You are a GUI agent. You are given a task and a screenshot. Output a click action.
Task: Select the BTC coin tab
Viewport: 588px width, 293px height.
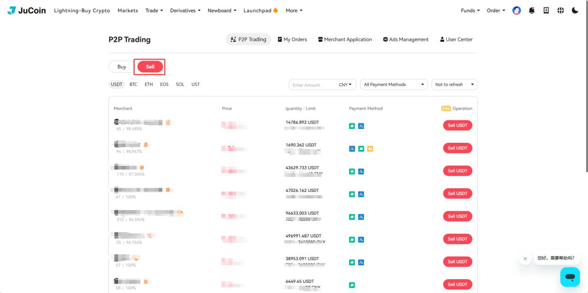(133, 85)
